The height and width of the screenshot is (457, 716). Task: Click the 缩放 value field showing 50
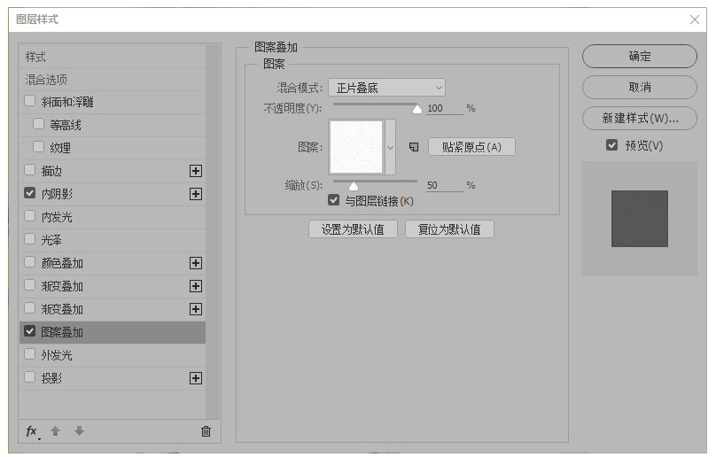tap(444, 185)
